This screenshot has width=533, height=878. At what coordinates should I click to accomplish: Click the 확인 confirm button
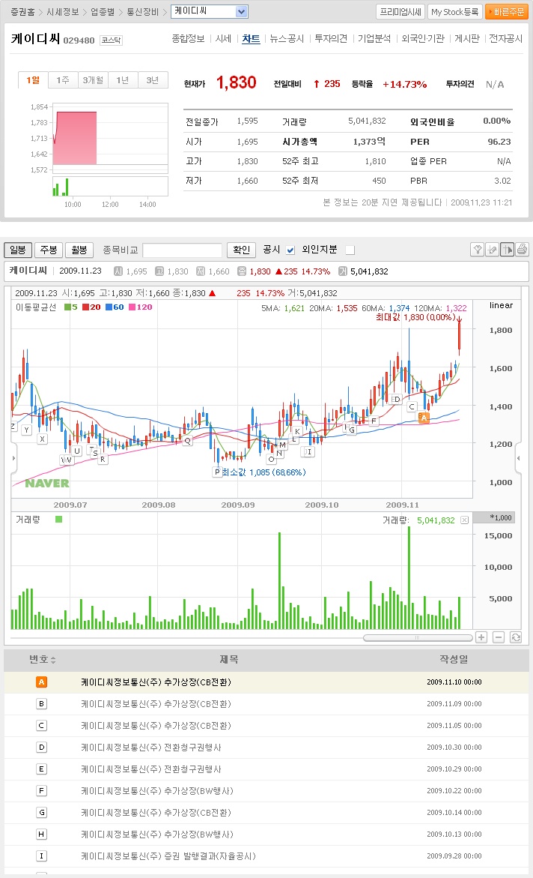[x=242, y=250]
